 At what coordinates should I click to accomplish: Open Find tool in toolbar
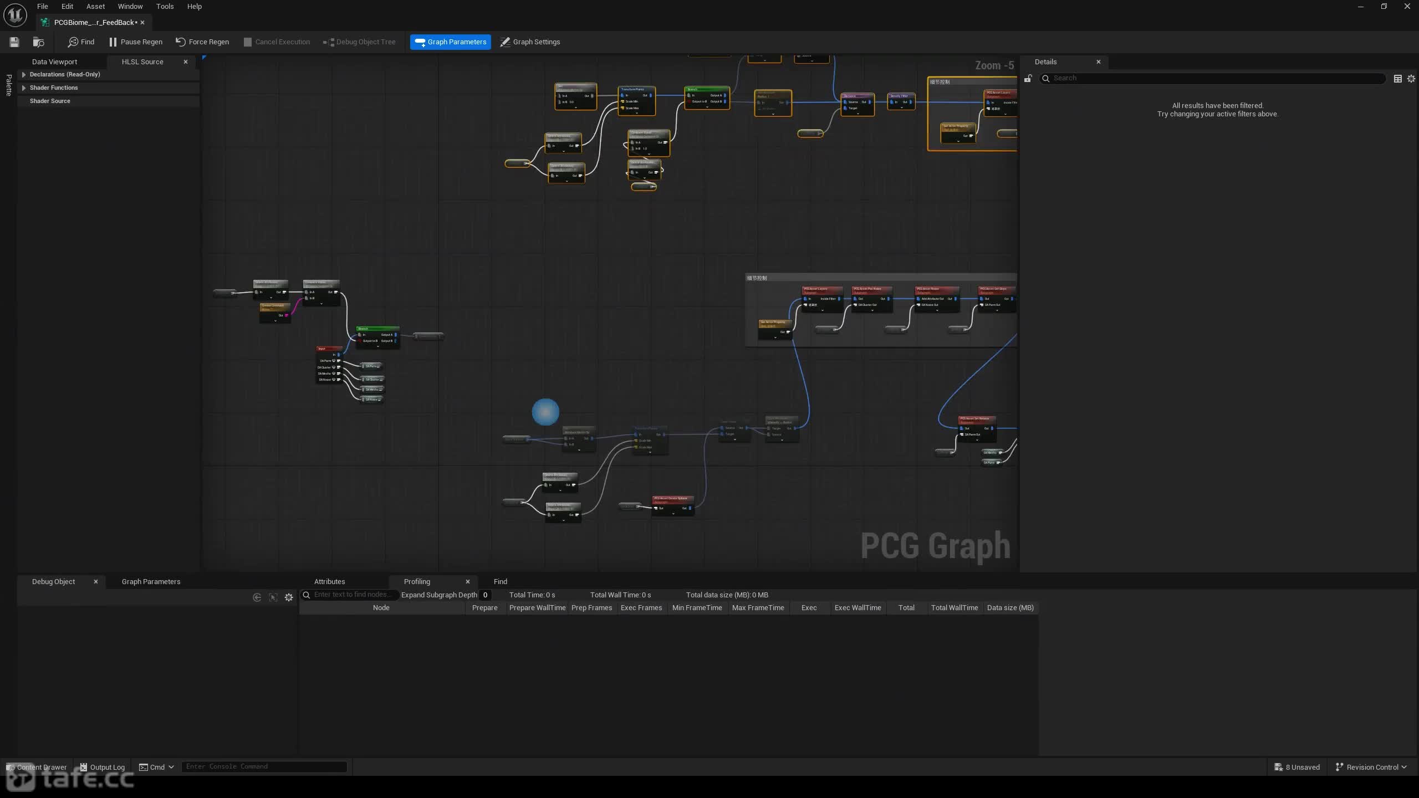pos(81,42)
